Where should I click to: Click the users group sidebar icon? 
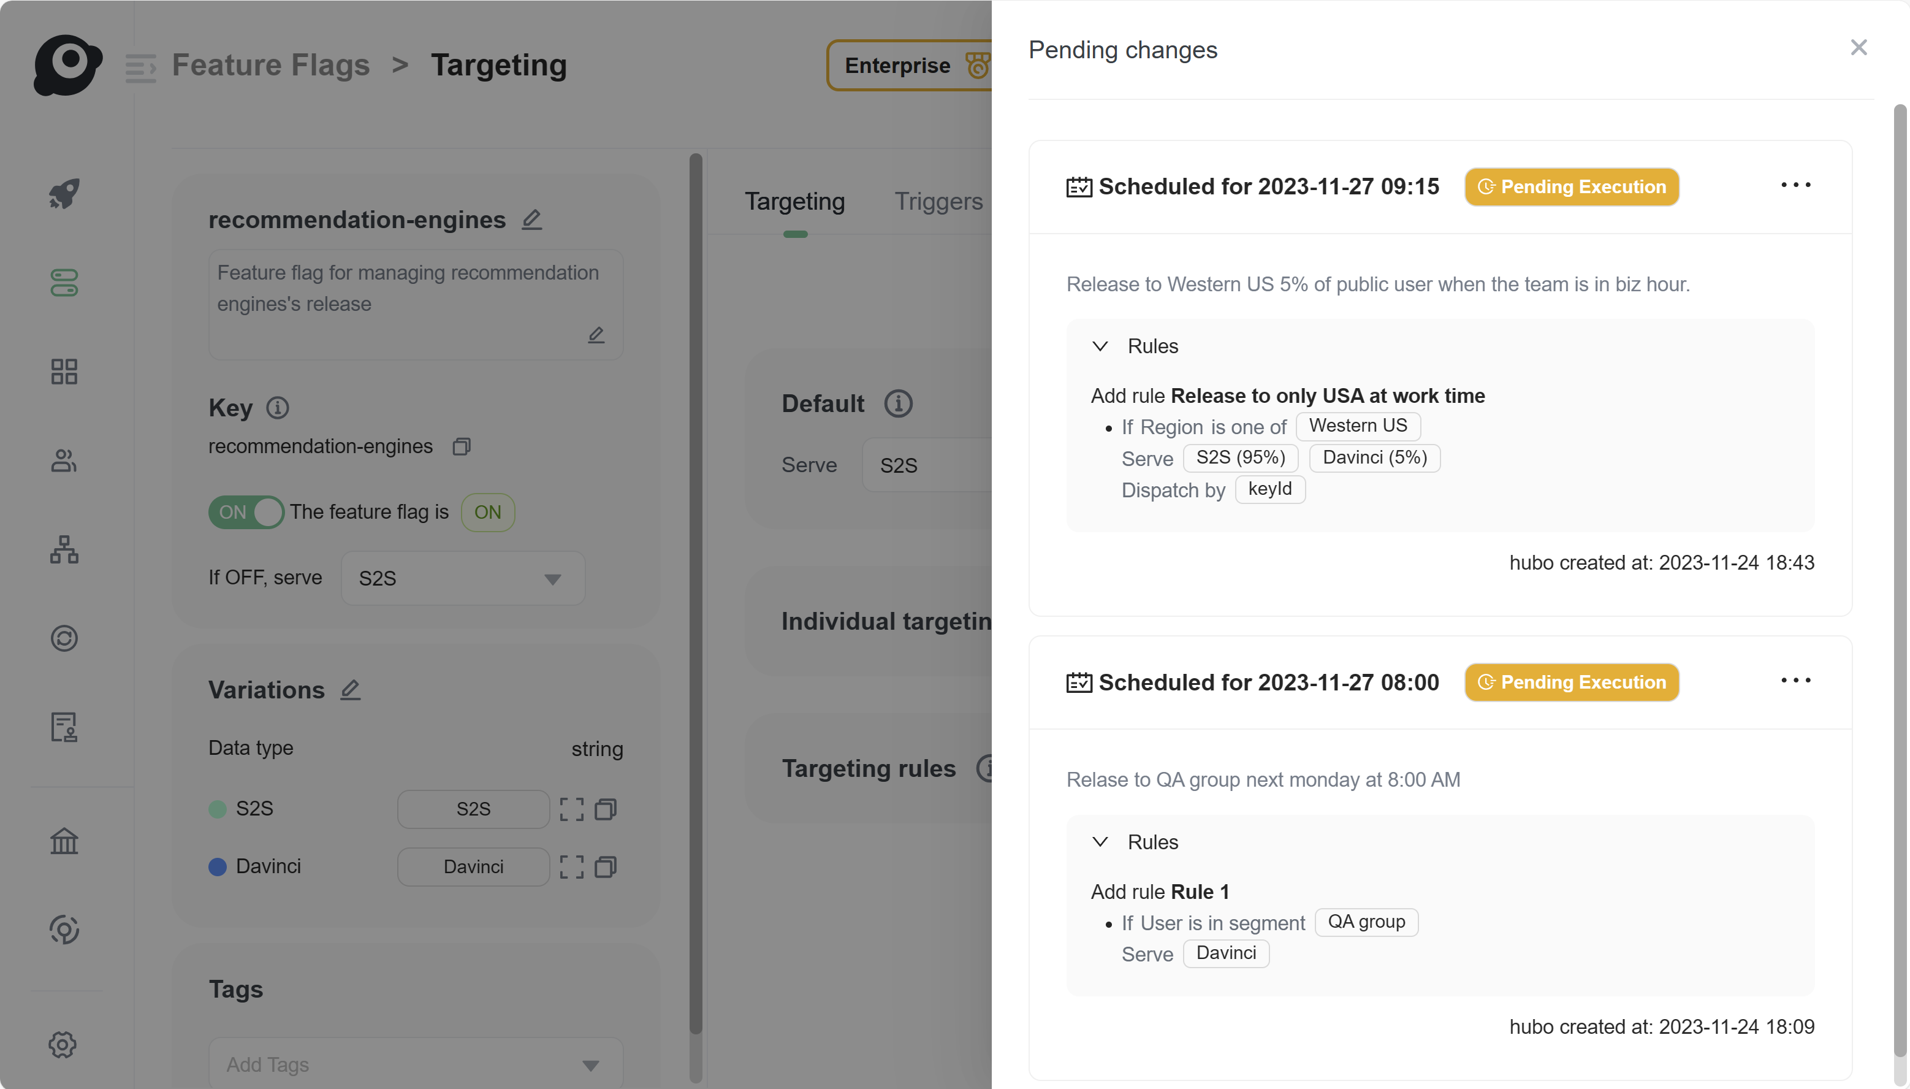pyautogui.click(x=64, y=460)
